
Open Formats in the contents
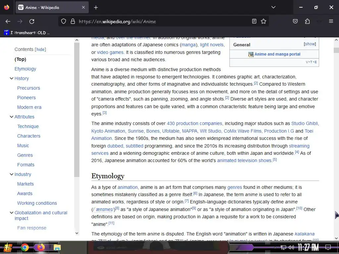click(x=26, y=165)
